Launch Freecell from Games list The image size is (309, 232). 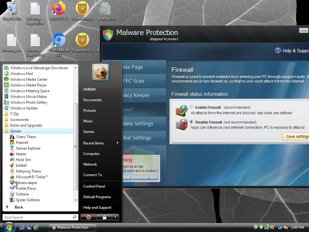pyautogui.click(x=22, y=143)
